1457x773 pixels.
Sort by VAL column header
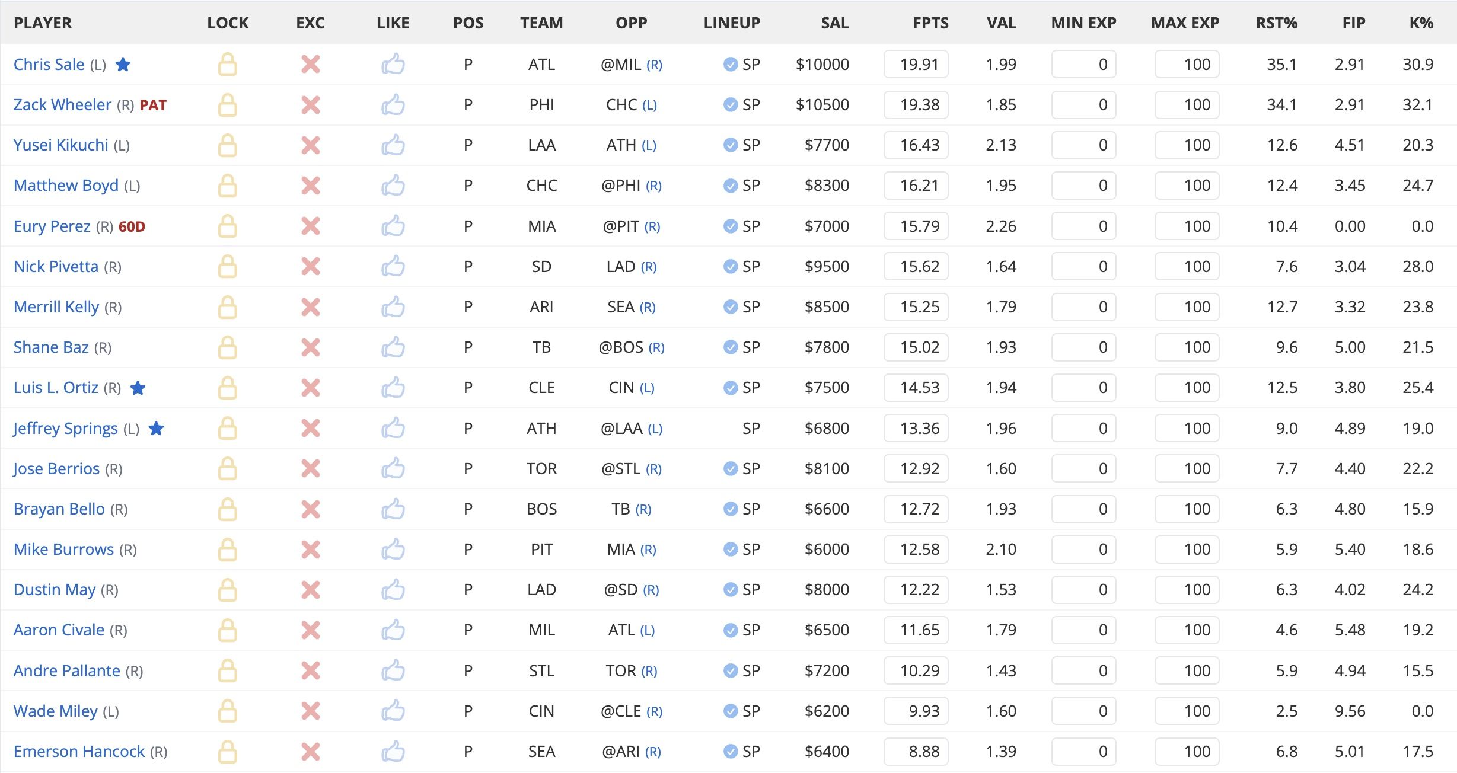(x=1002, y=23)
